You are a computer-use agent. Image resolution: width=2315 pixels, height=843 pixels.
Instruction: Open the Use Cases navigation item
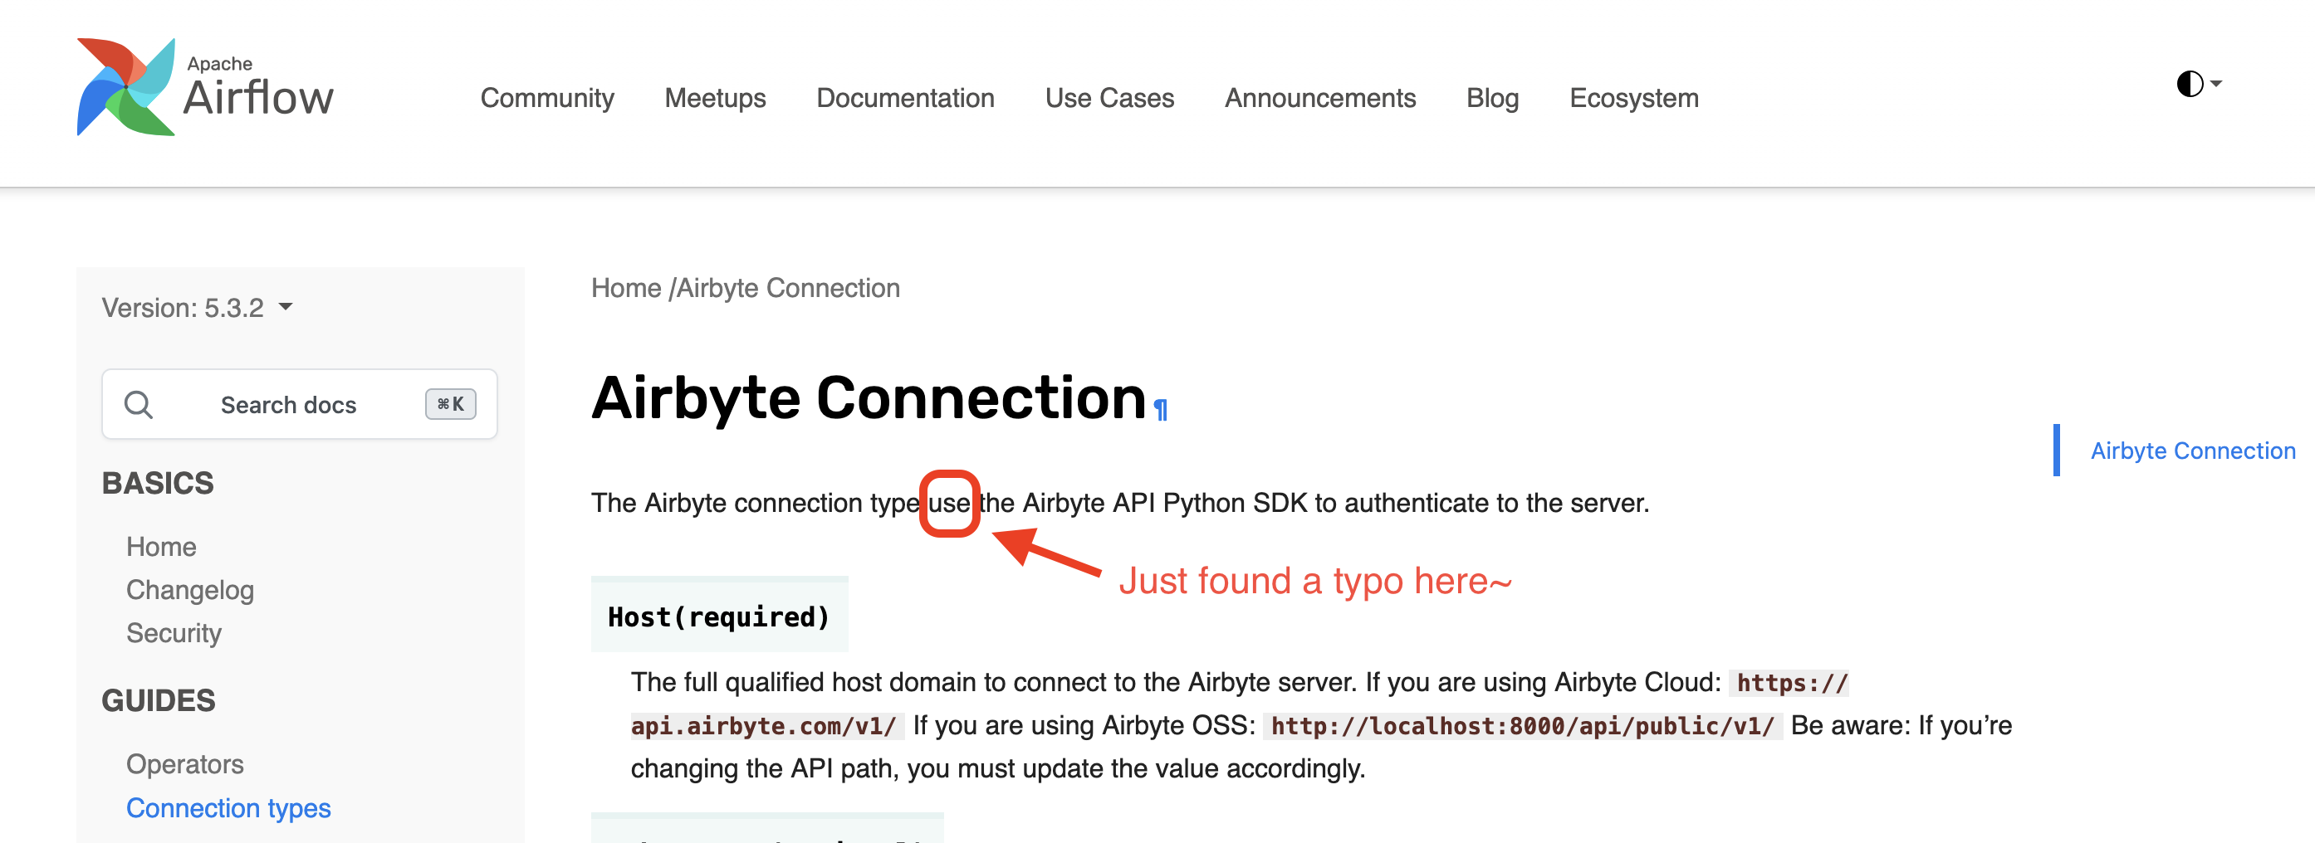click(x=1110, y=99)
